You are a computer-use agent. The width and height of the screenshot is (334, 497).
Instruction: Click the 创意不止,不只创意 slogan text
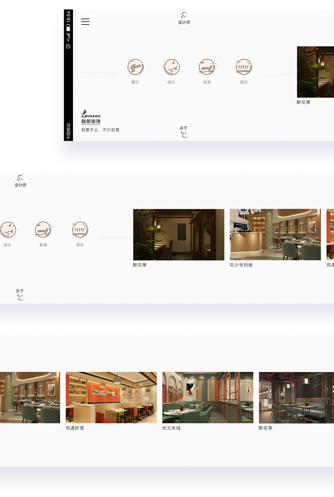(100, 130)
